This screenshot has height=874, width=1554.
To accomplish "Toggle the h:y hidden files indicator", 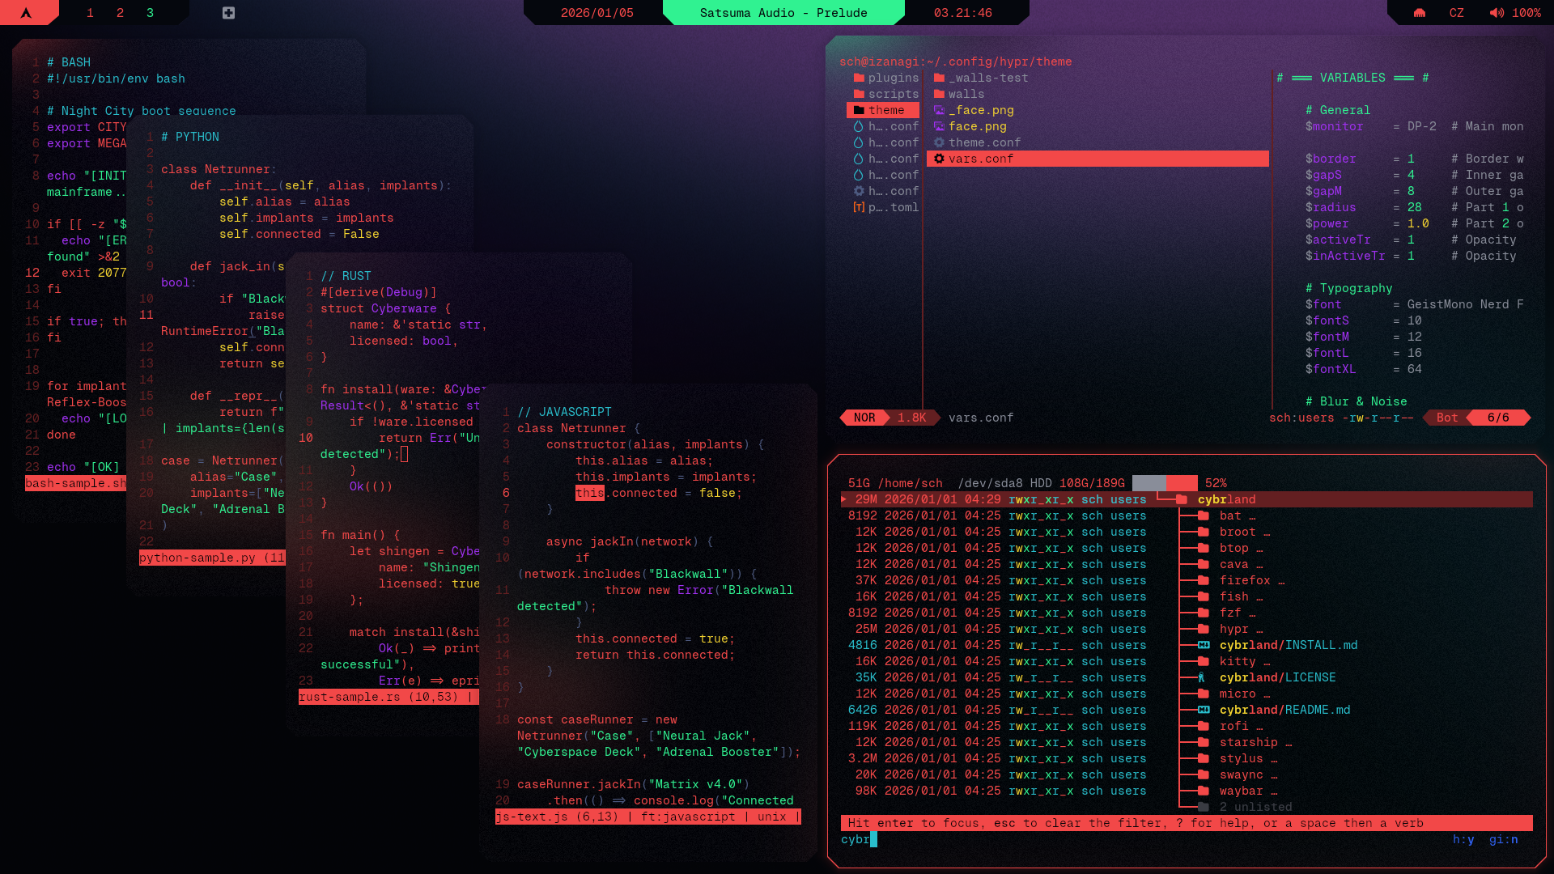I will point(1463,839).
